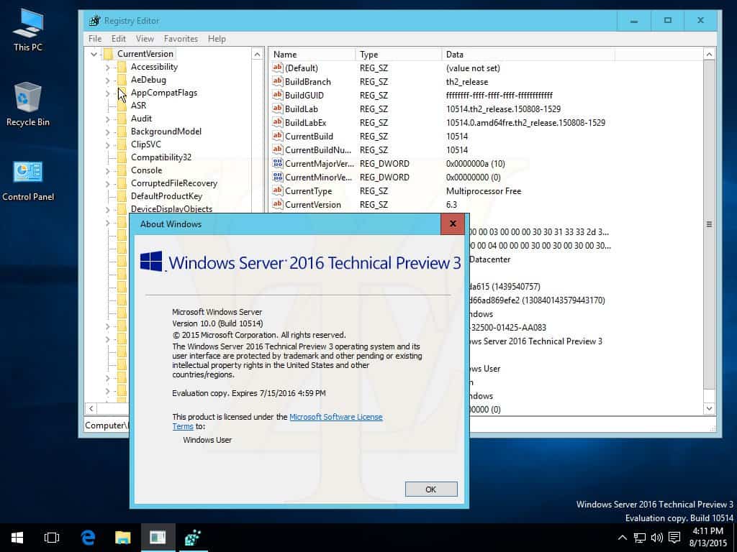
Task: Launch Microsoft Edge from taskbar
Action: (x=88, y=538)
